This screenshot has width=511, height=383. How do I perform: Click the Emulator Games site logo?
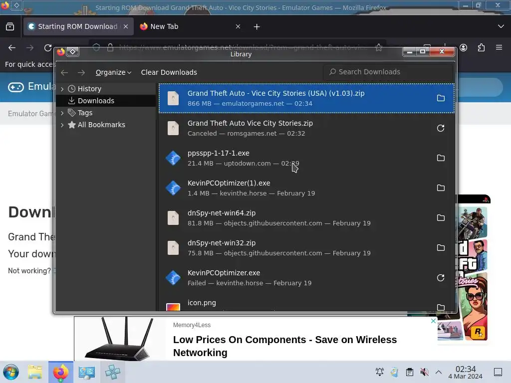pyautogui.click(x=31, y=87)
